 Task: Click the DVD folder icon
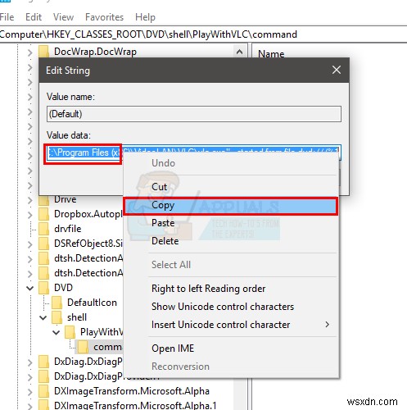click(x=44, y=288)
